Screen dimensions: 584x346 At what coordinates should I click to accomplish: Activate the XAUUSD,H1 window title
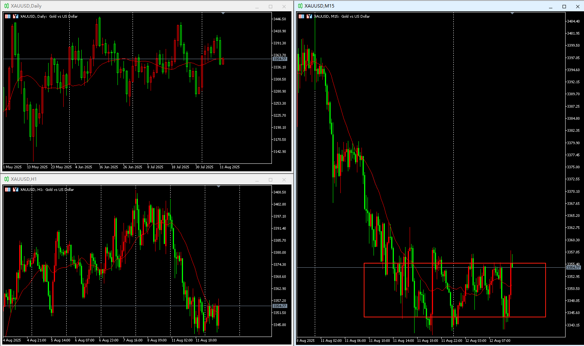(24, 179)
